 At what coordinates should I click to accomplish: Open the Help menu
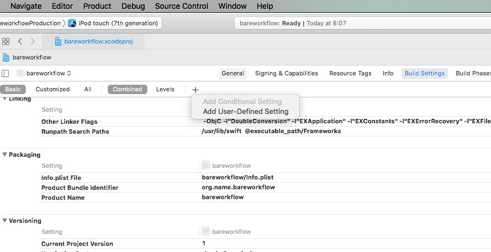[x=265, y=6]
